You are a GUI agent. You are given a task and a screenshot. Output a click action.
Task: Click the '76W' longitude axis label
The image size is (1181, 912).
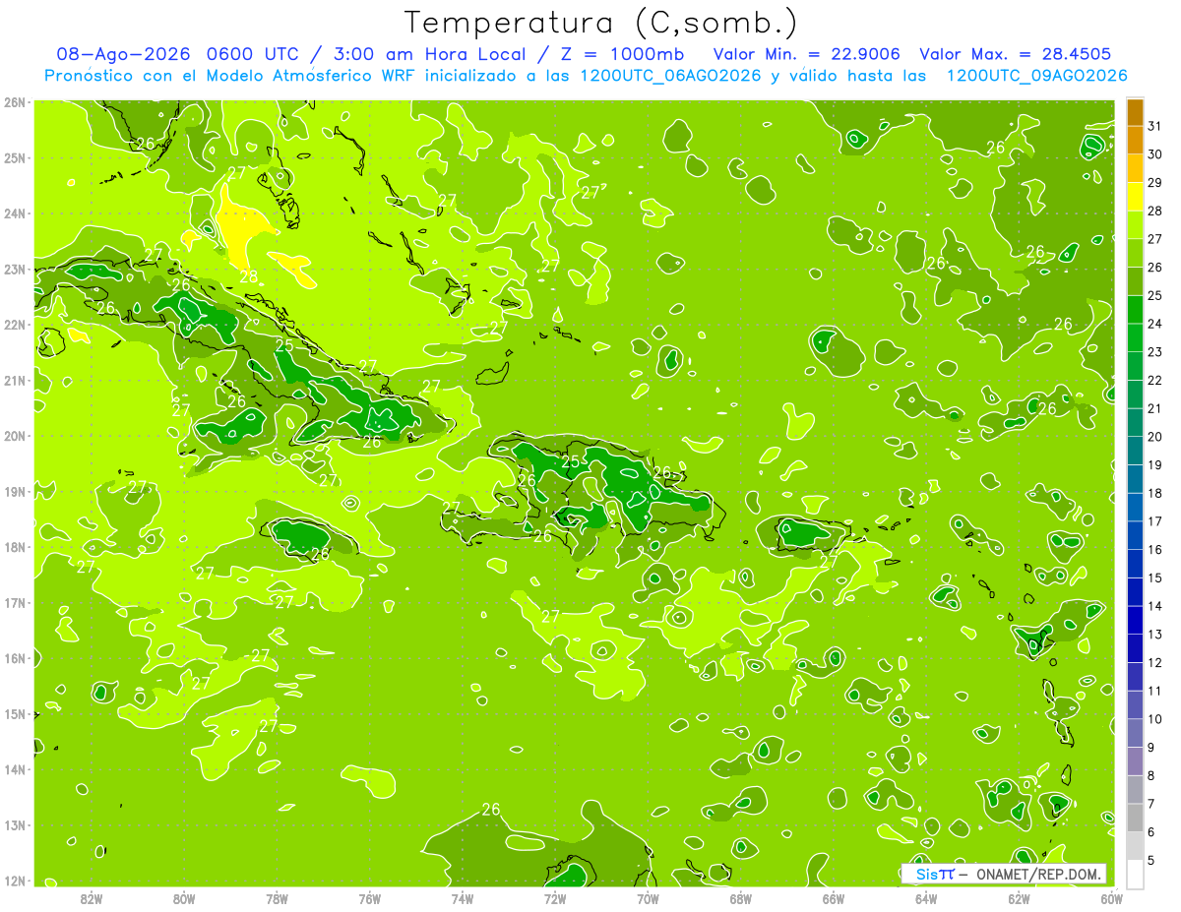(x=370, y=898)
